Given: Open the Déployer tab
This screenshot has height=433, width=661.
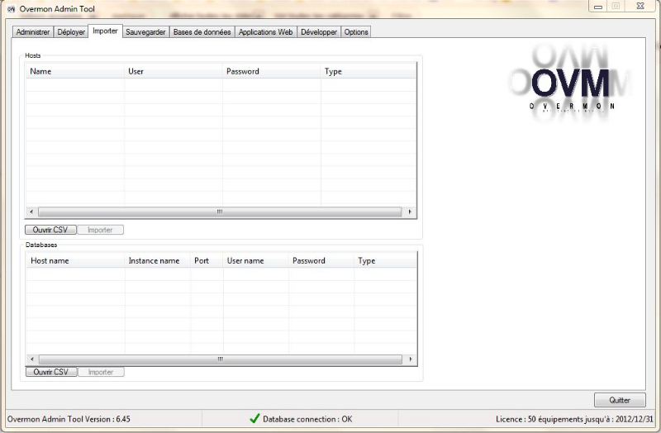Looking at the screenshot, I should pos(71,32).
